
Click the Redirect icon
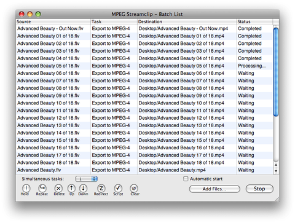pyautogui.click(x=101, y=188)
